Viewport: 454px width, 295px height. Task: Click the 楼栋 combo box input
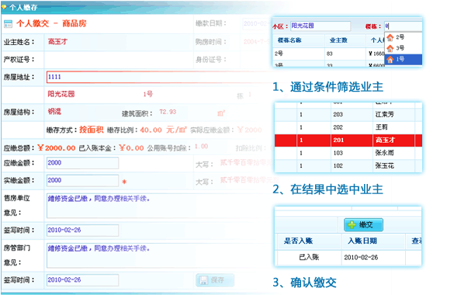click(404, 26)
